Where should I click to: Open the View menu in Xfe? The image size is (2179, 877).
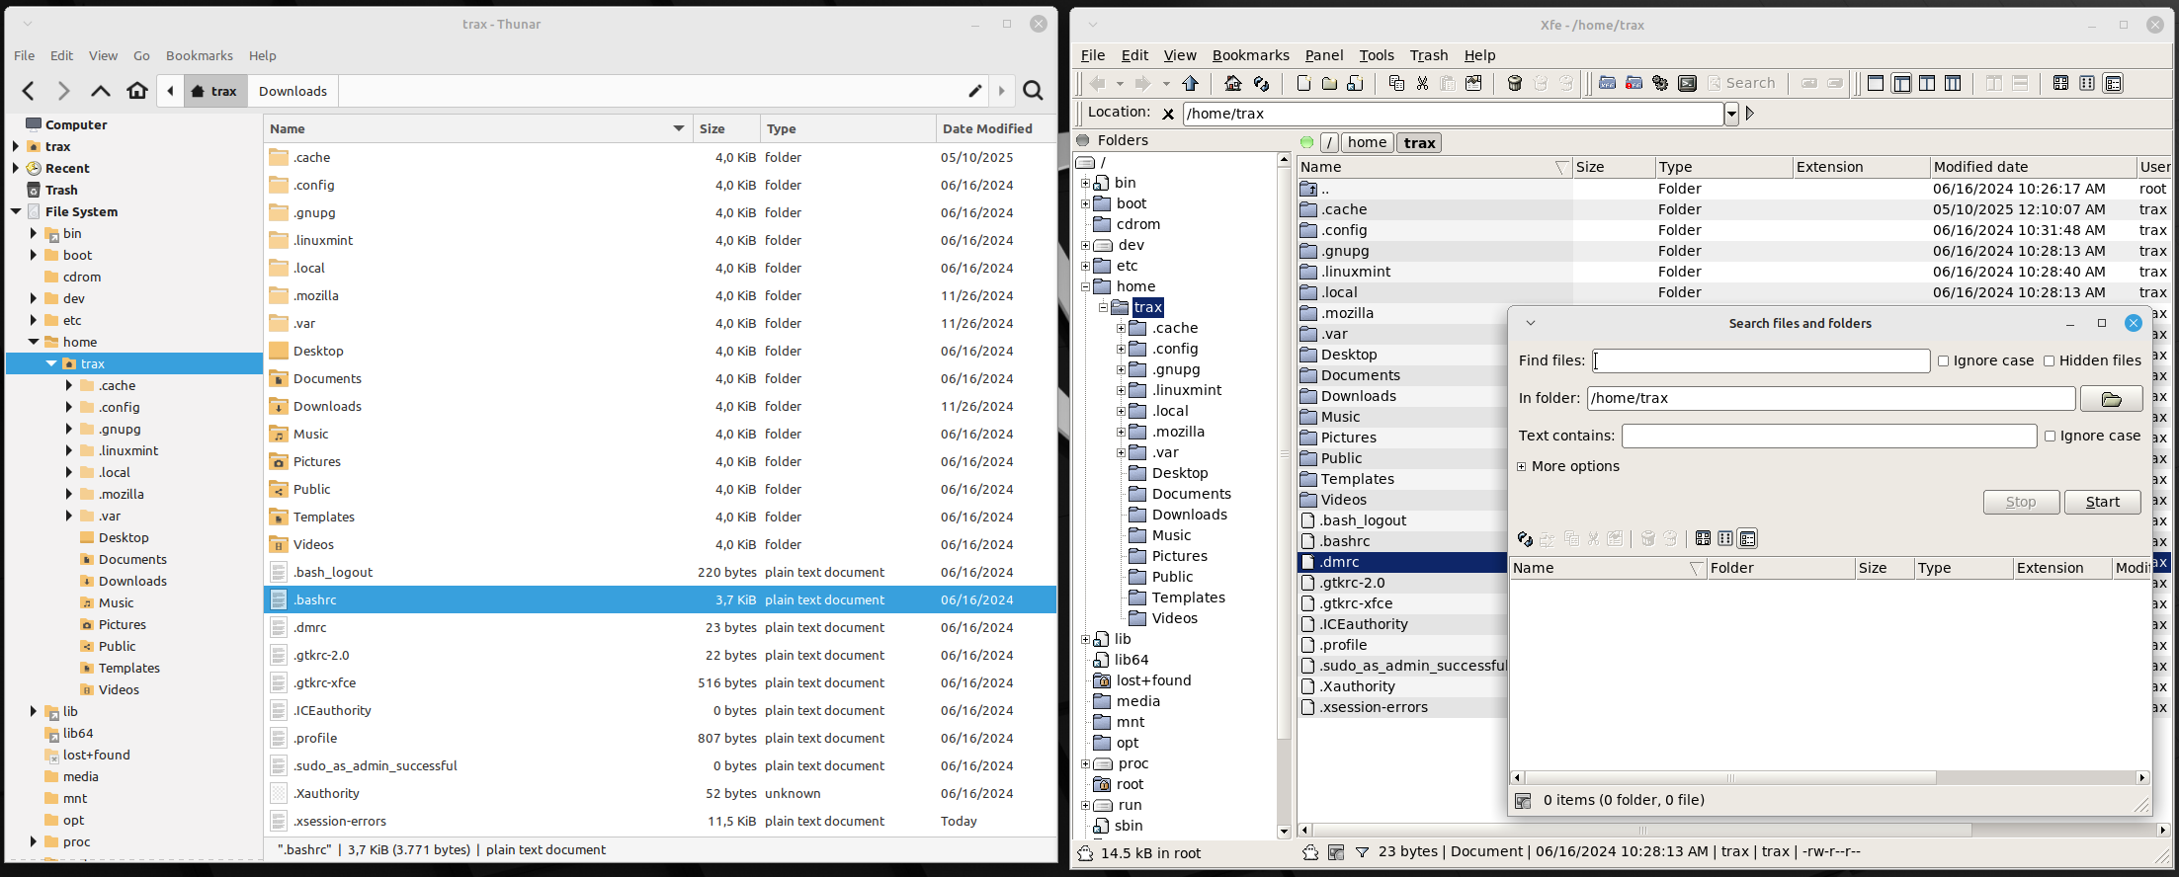[x=1179, y=55]
